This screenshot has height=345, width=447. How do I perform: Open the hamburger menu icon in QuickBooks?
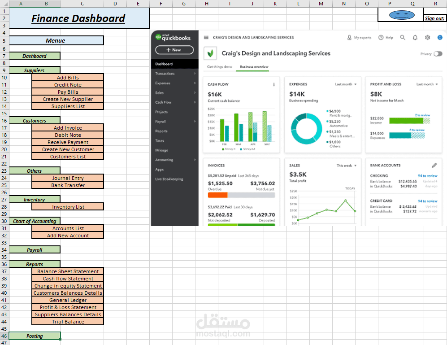206,37
